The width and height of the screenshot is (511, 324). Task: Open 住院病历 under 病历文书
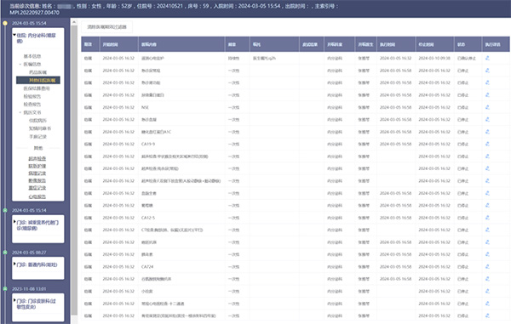37,121
